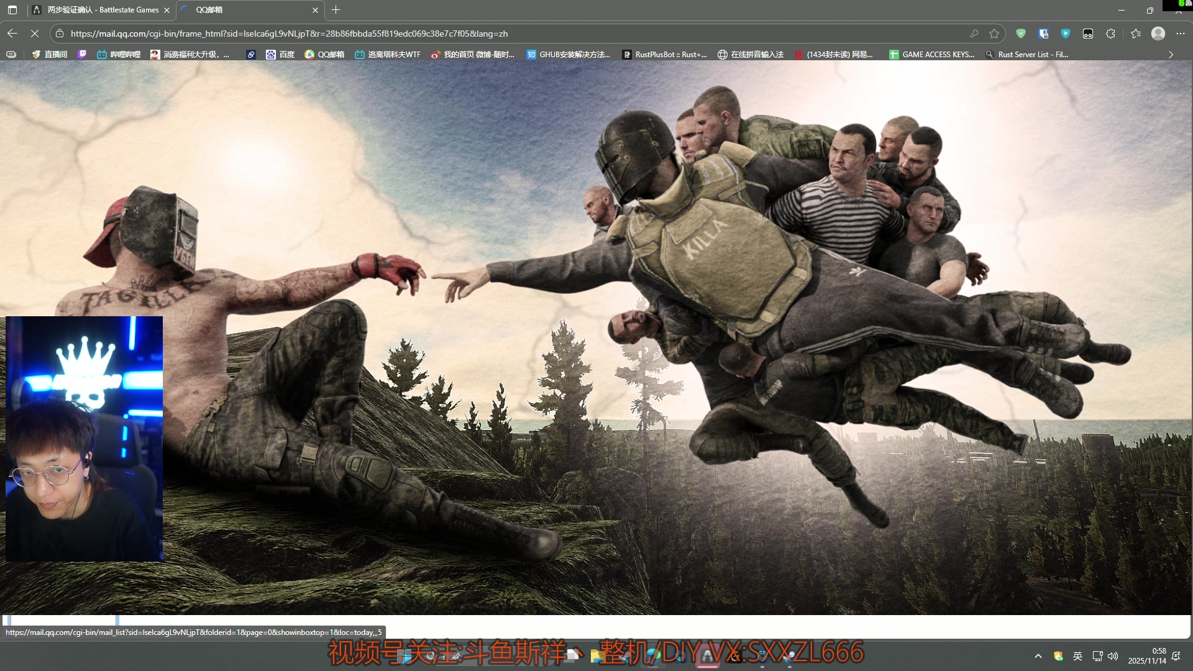Viewport: 1193px width, 671px height.
Task: Open the green AdGuard shield extension
Action: tap(1020, 34)
